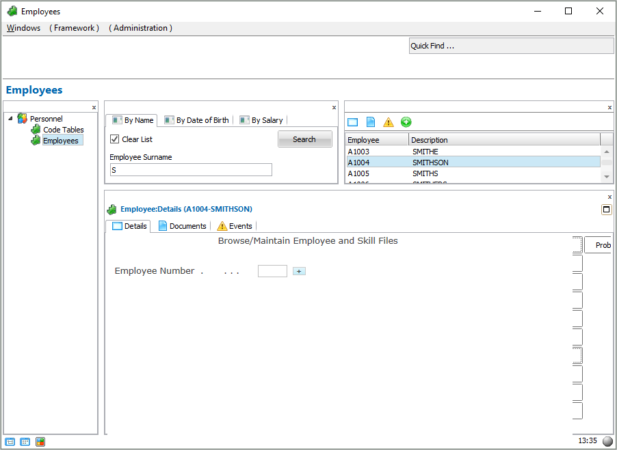
Task: Click the puzzle icon beside Employees tree node
Action: click(36, 140)
